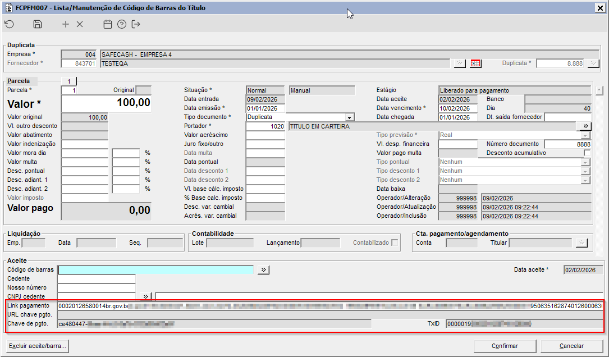The width and height of the screenshot is (609, 357).
Task: Click the Valor indenização field
Action: 85,144
